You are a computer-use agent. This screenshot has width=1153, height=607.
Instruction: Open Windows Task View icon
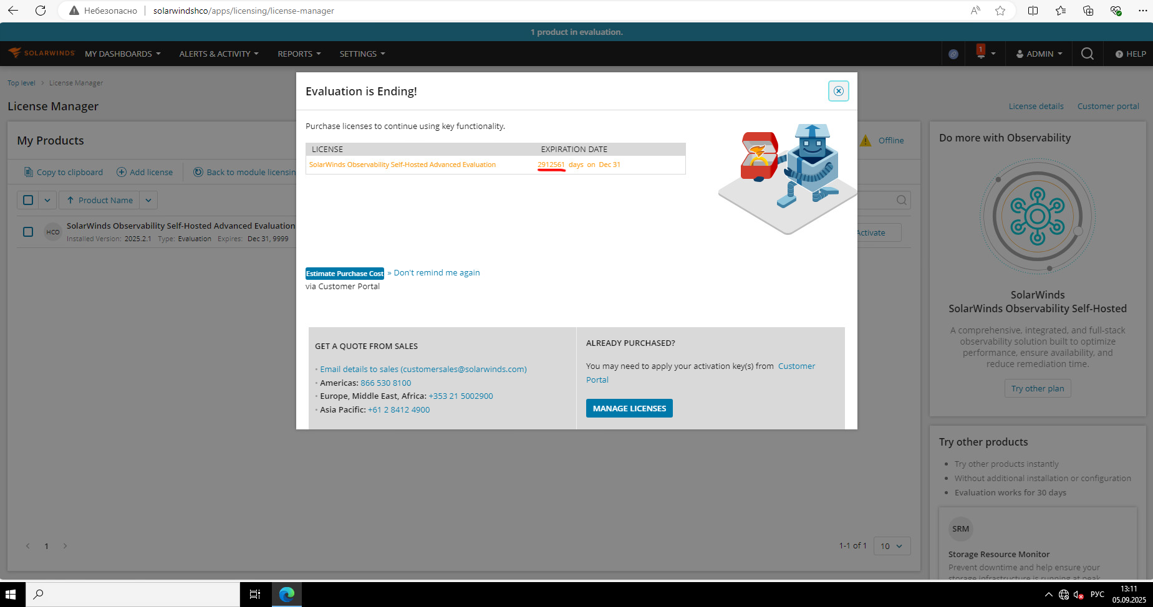(x=255, y=595)
